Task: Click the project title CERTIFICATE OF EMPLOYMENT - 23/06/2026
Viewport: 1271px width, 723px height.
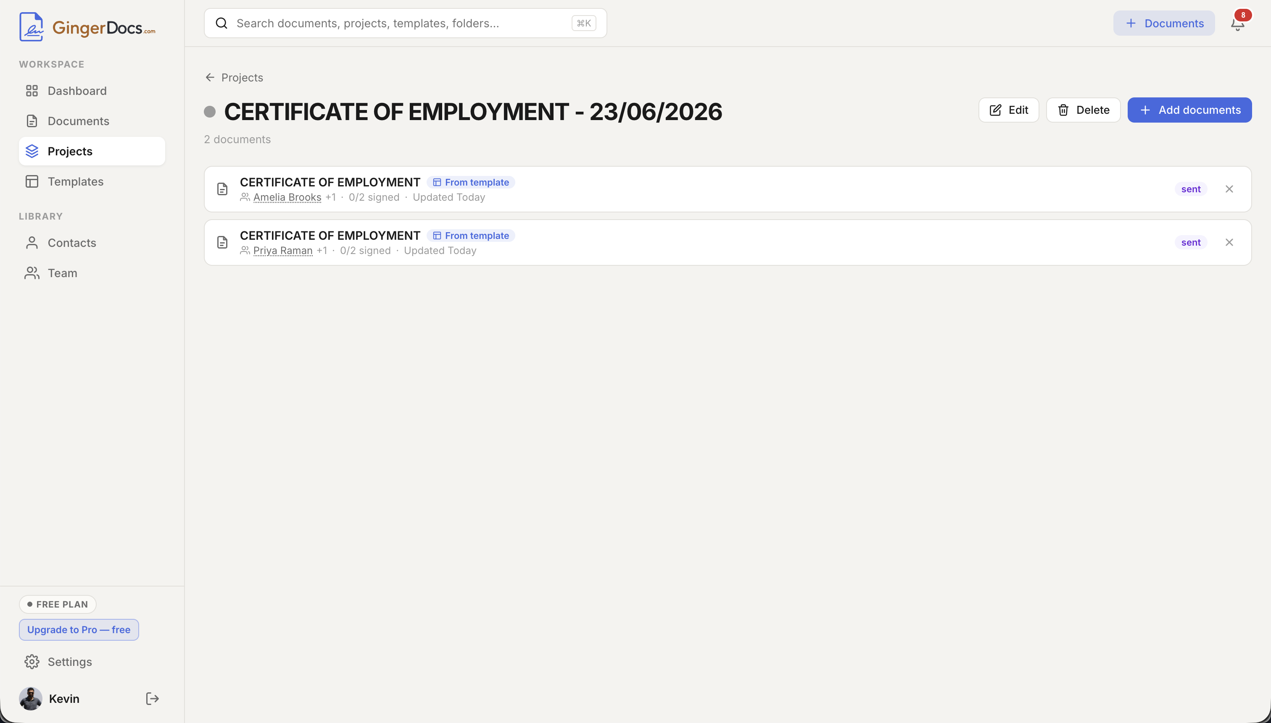Action: (473, 112)
